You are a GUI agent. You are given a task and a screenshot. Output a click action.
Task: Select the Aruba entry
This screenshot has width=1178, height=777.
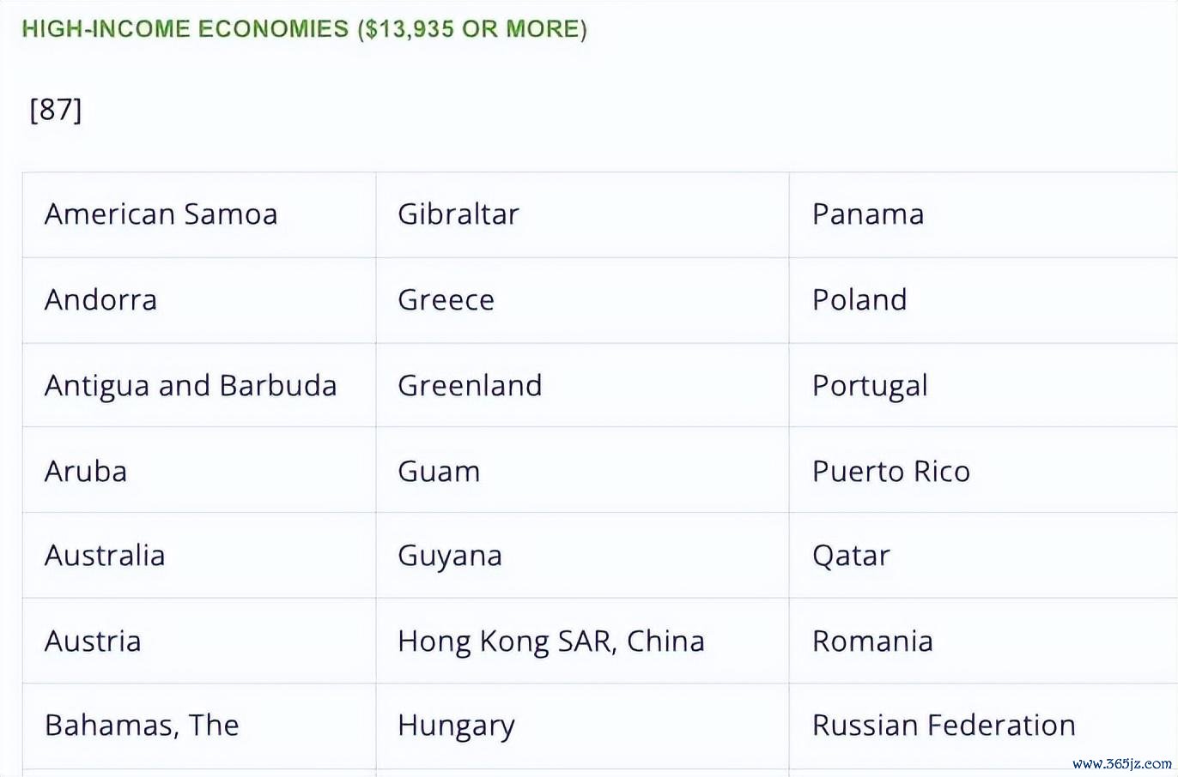click(x=199, y=470)
